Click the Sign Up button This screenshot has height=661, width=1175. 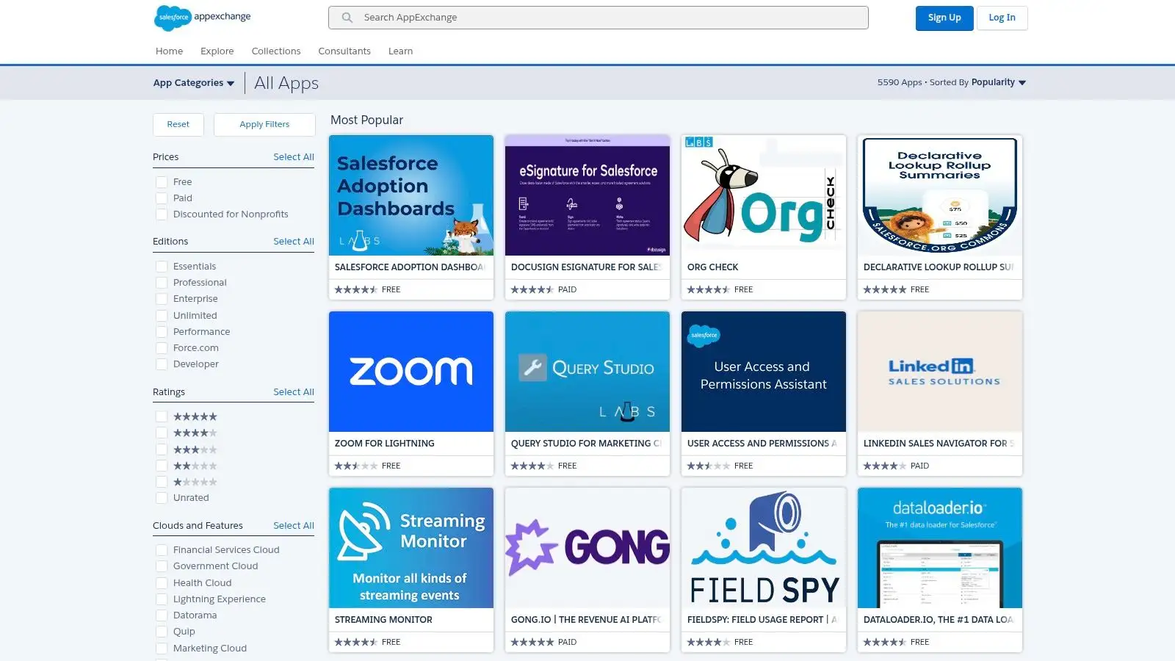point(944,18)
